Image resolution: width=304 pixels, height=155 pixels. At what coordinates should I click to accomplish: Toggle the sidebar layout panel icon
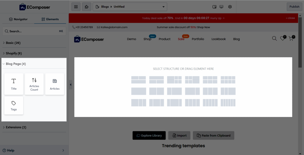point(214,7)
